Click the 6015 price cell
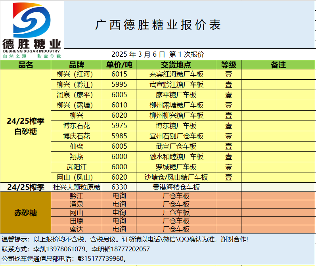 (119, 74)
